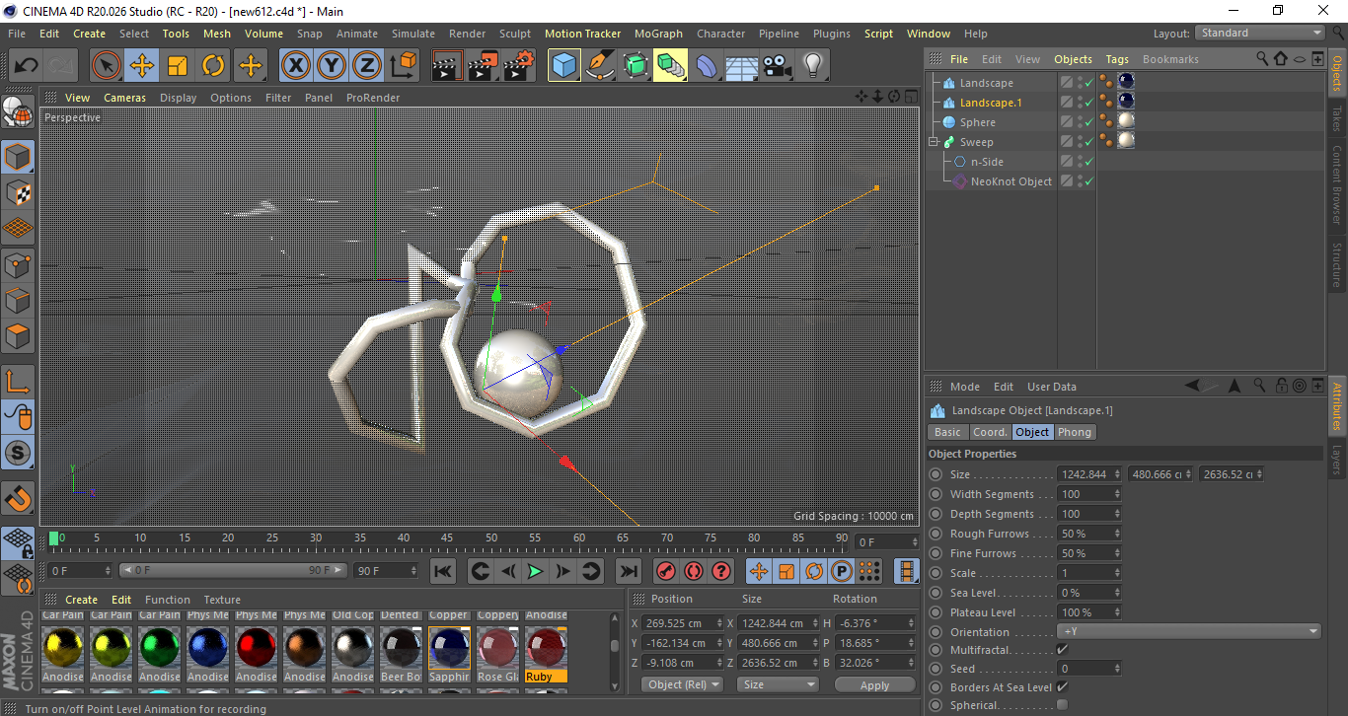Open the Simulate menu
The image size is (1348, 716).
412,34
